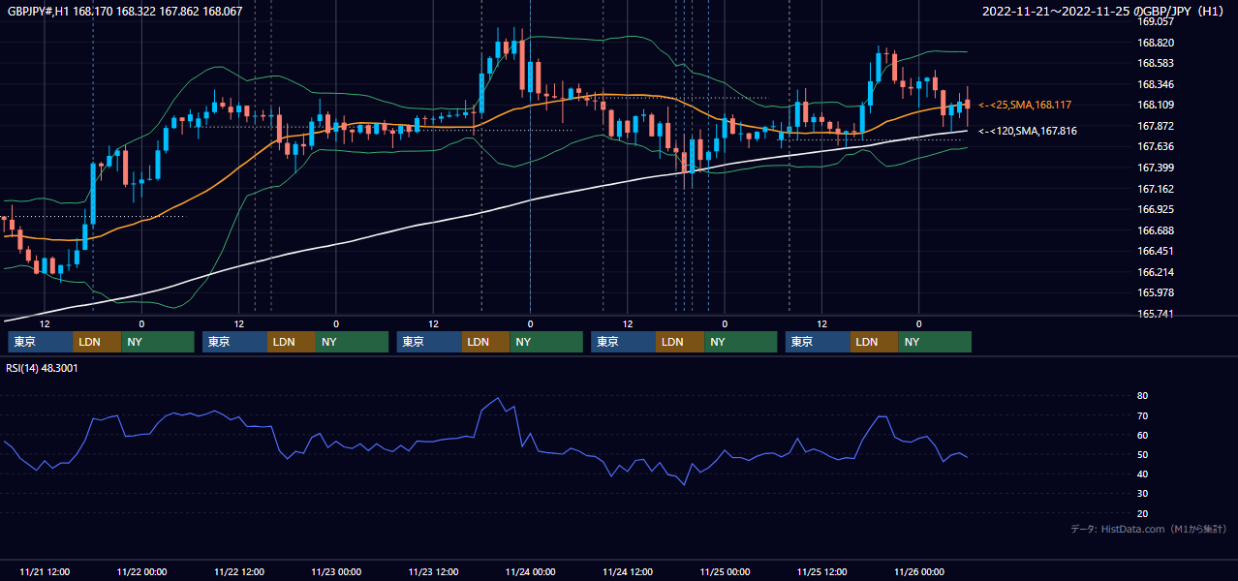Click price axis value 167.872
1238x581 pixels.
[1156, 126]
